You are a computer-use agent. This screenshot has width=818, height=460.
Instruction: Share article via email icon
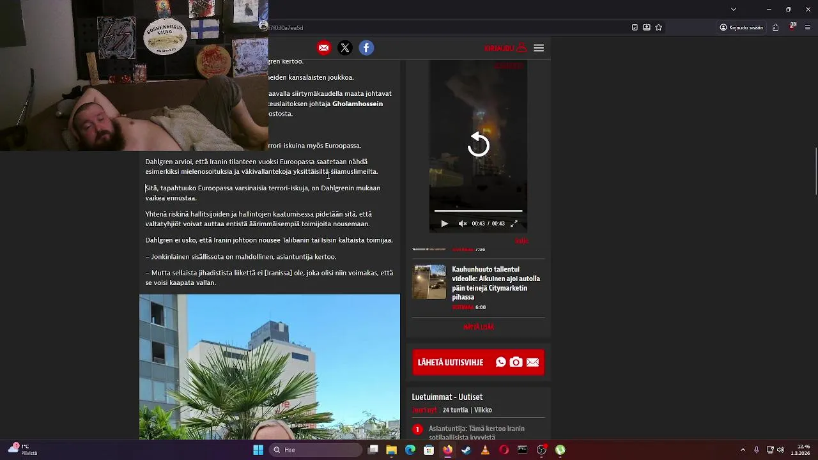(324, 48)
